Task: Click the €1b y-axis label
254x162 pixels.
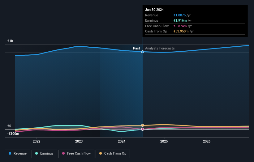Action: click(x=10, y=41)
